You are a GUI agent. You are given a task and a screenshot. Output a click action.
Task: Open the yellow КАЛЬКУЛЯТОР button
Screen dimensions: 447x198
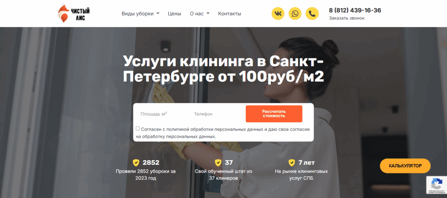tap(405, 166)
